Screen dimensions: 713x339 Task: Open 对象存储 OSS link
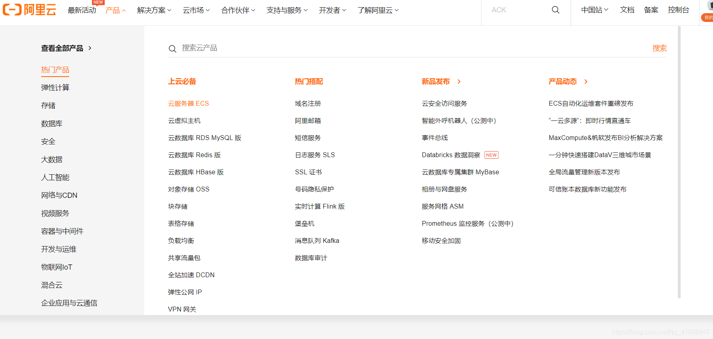189,189
